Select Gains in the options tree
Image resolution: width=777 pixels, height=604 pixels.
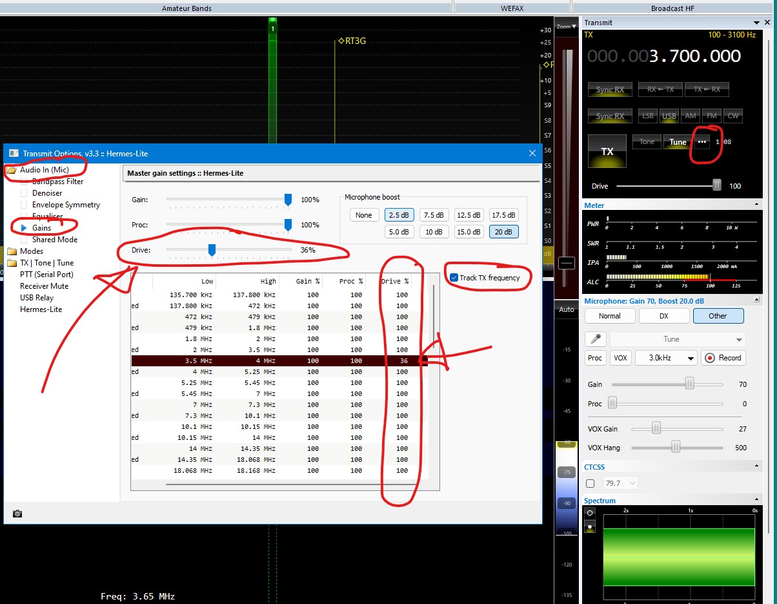coord(41,228)
